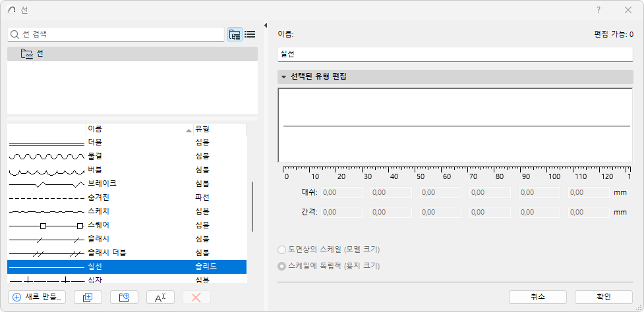Click the 취소 button
Viewport: 644px width, 312px height.
pos(538,298)
